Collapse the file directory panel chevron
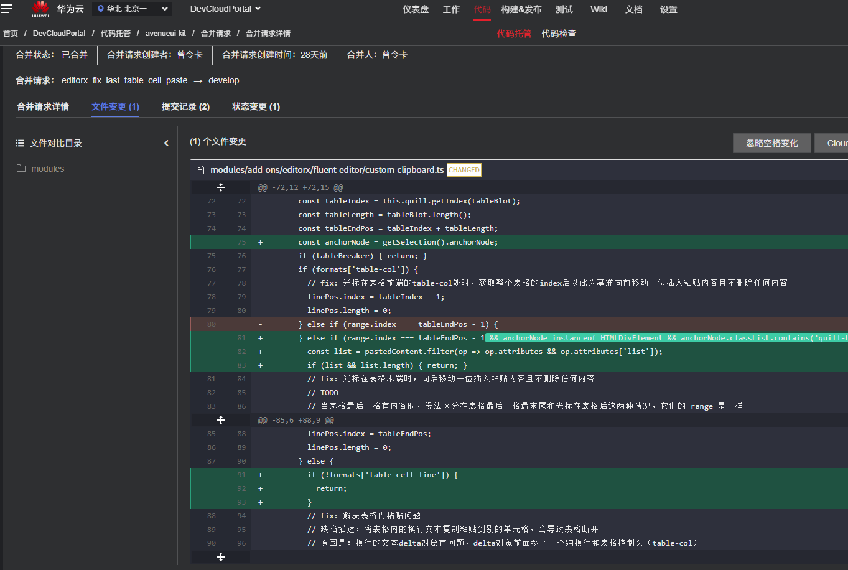The height and width of the screenshot is (570, 848). click(x=166, y=143)
